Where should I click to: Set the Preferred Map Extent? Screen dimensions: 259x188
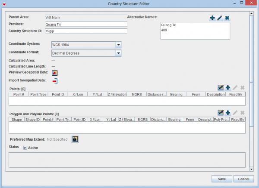click(x=75, y=139)
